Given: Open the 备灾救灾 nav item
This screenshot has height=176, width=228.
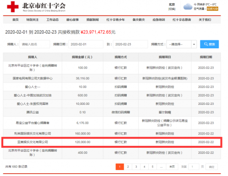Looking at the screenshot, I should pyautogui.click(x=139, y=20).
